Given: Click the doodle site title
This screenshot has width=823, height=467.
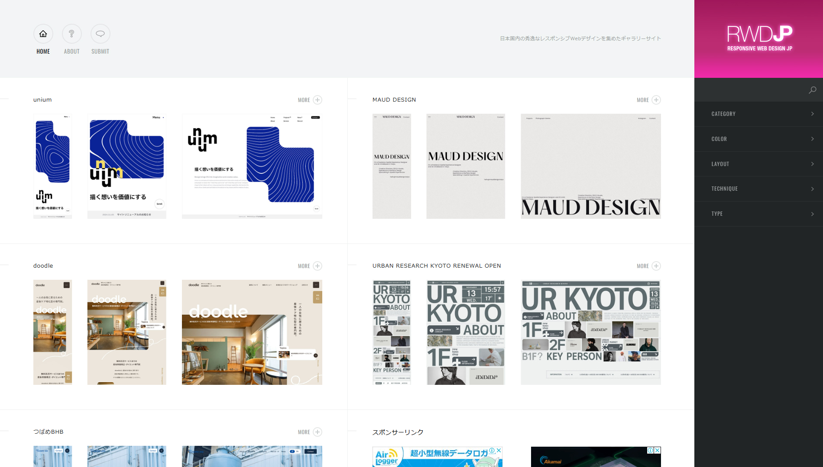Looking at the screenshot, I should coord(43,266).
